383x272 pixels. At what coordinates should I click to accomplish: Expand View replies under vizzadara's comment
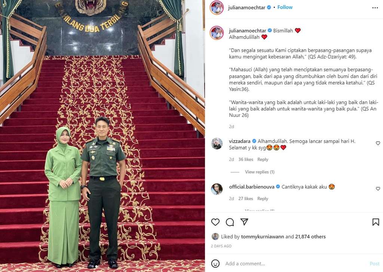[x=260, y=172]
